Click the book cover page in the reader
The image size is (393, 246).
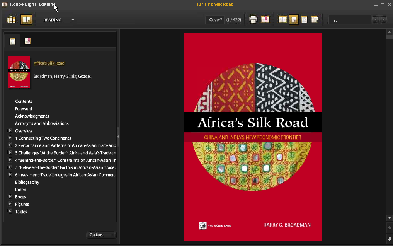point(253,137)
